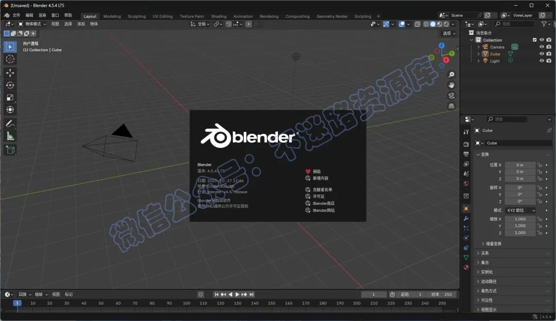The width and height of the screenshot is (556, 321).
Task: Open the 编辑 menu
Action: coord(29,15)
